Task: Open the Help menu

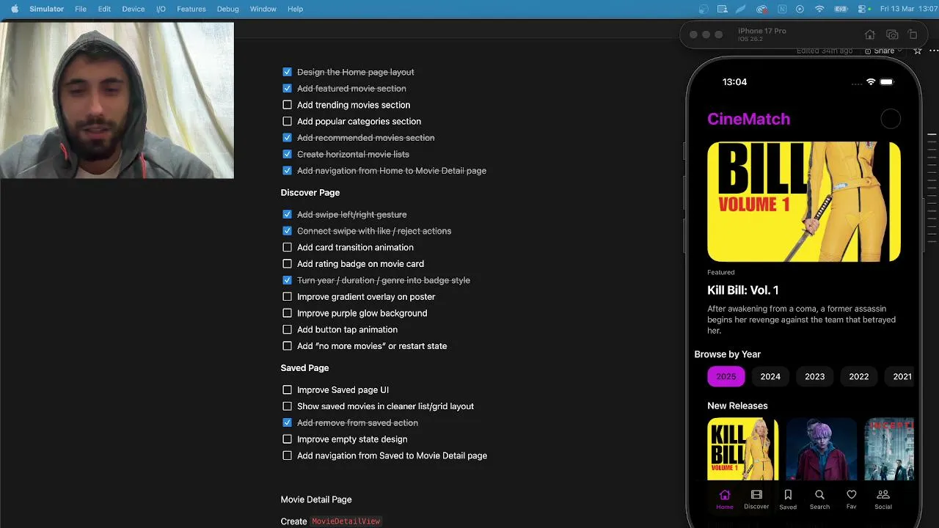Action: tap(295, 9)
